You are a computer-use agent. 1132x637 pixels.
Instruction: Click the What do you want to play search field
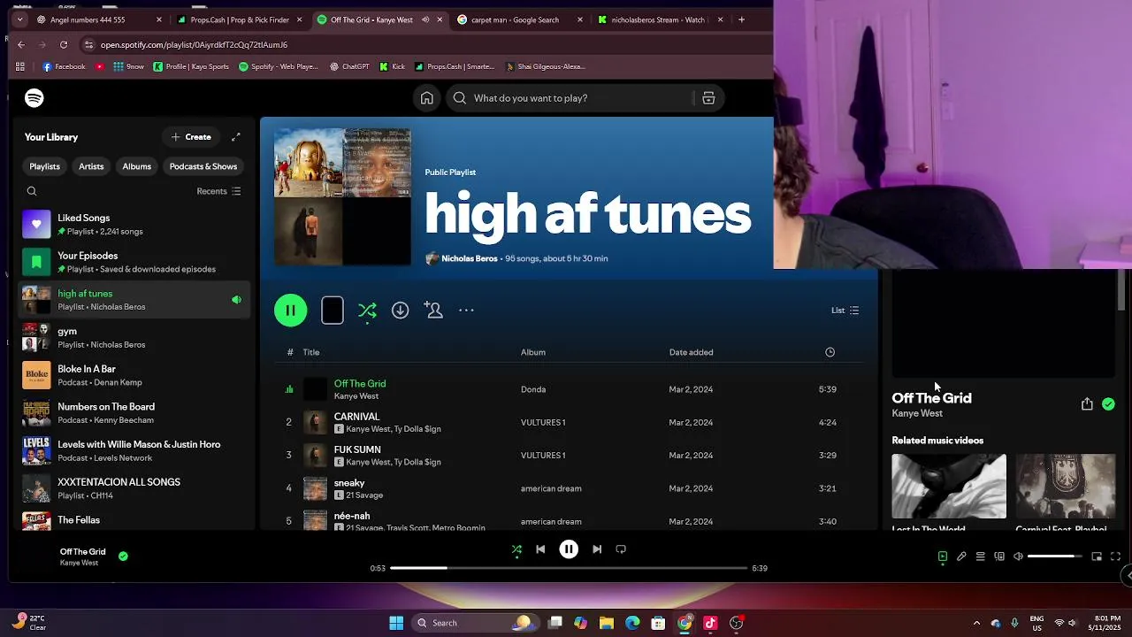569,98
